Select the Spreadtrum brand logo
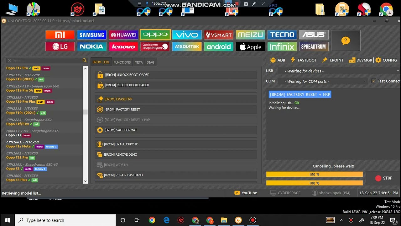This screenshot has height=226, width=401. click(314, 46)
